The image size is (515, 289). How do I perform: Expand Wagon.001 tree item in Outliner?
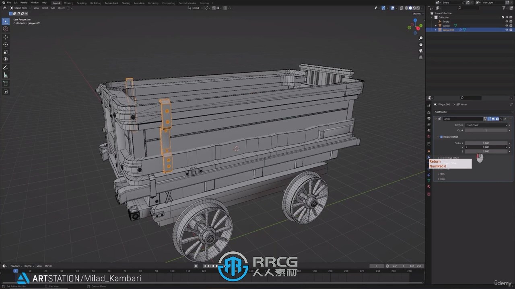(x=435, y=30)
